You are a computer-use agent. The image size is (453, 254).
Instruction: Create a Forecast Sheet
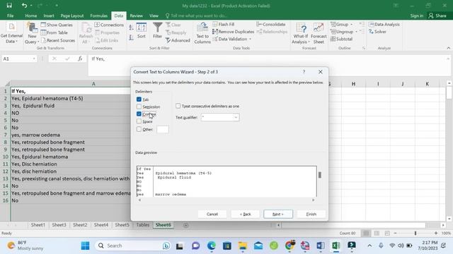point(319,33)
